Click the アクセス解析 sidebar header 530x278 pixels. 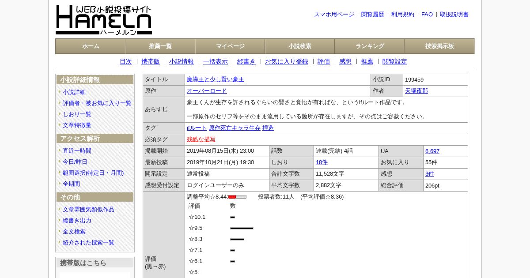[95, 139]
